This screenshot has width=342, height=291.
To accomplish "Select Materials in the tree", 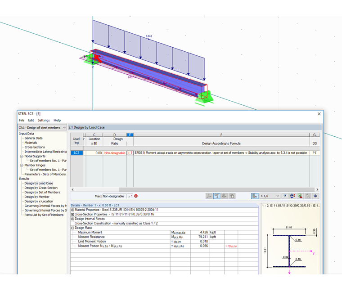I will click(31, 143).
